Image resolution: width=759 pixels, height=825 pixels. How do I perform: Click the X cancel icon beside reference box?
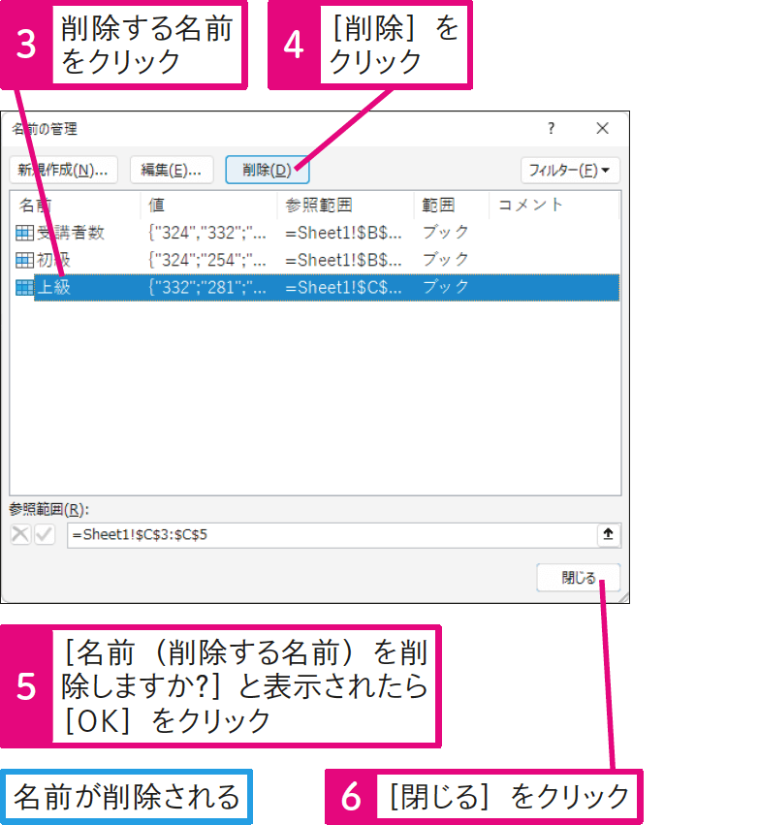20,534
